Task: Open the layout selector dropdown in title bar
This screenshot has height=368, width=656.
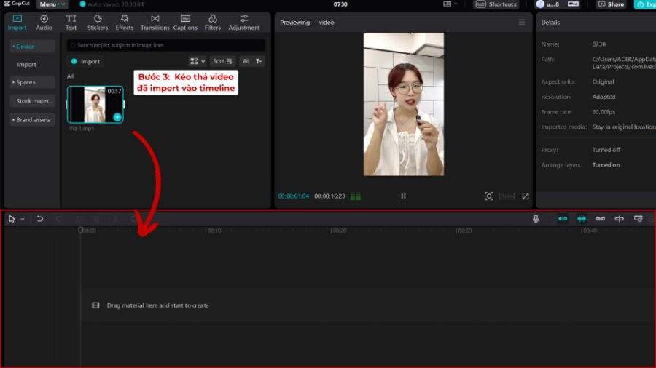Action: click(450, 4)
